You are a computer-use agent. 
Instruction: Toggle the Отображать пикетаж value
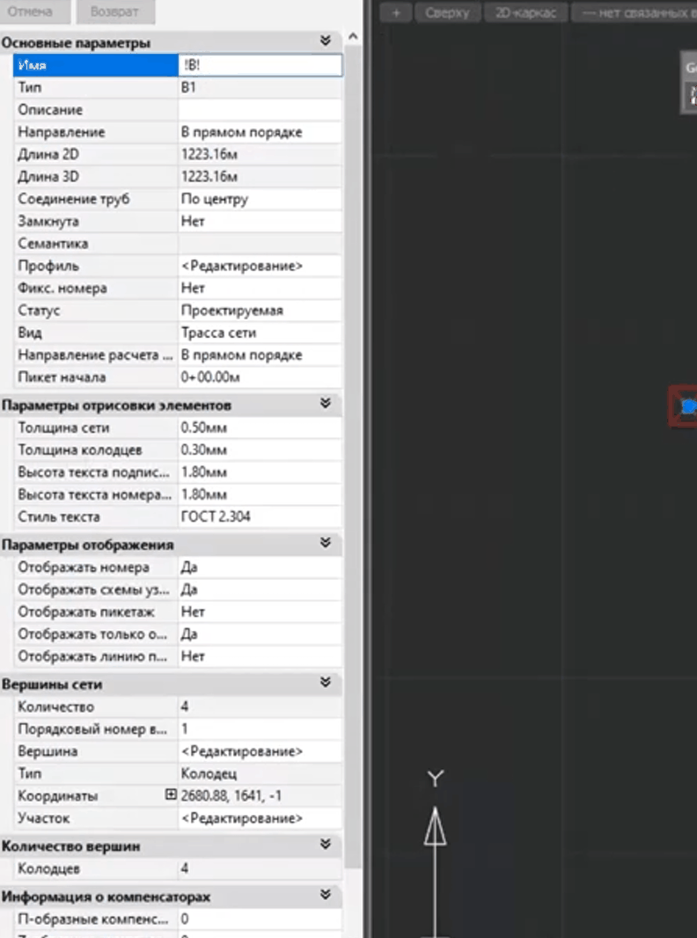(x=260, y=612)
